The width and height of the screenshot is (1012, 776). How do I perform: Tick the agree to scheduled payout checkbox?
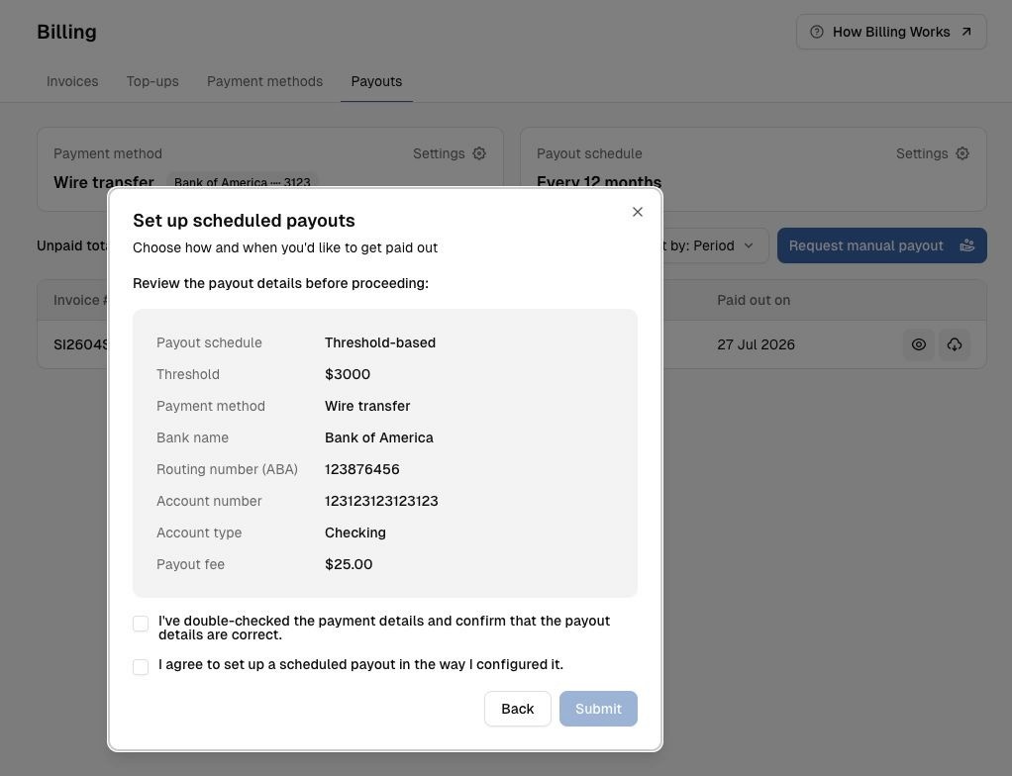tap(141, 666)
